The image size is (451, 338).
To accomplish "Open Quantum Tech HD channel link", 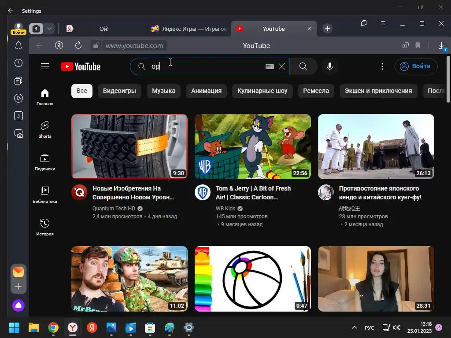I will tap(114, 208).
